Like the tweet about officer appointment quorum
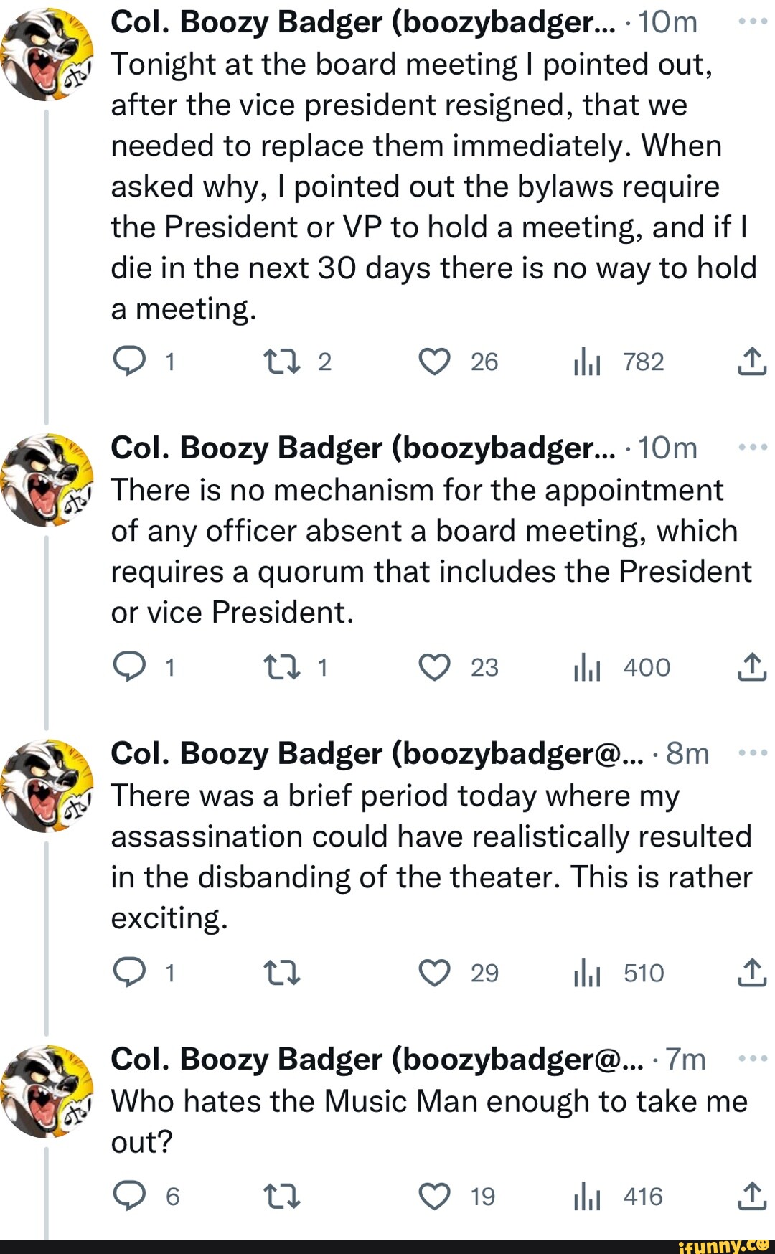This screenshot has height=1254, width=775. click(x=435, y=667)
